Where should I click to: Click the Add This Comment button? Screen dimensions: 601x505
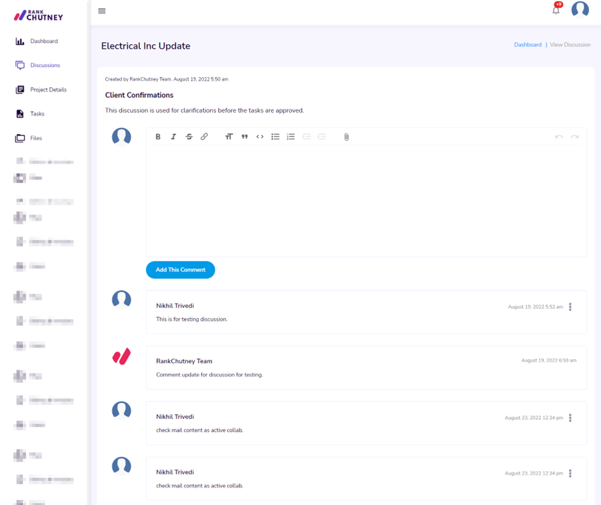pyautogui.click(x=181, y=270)
